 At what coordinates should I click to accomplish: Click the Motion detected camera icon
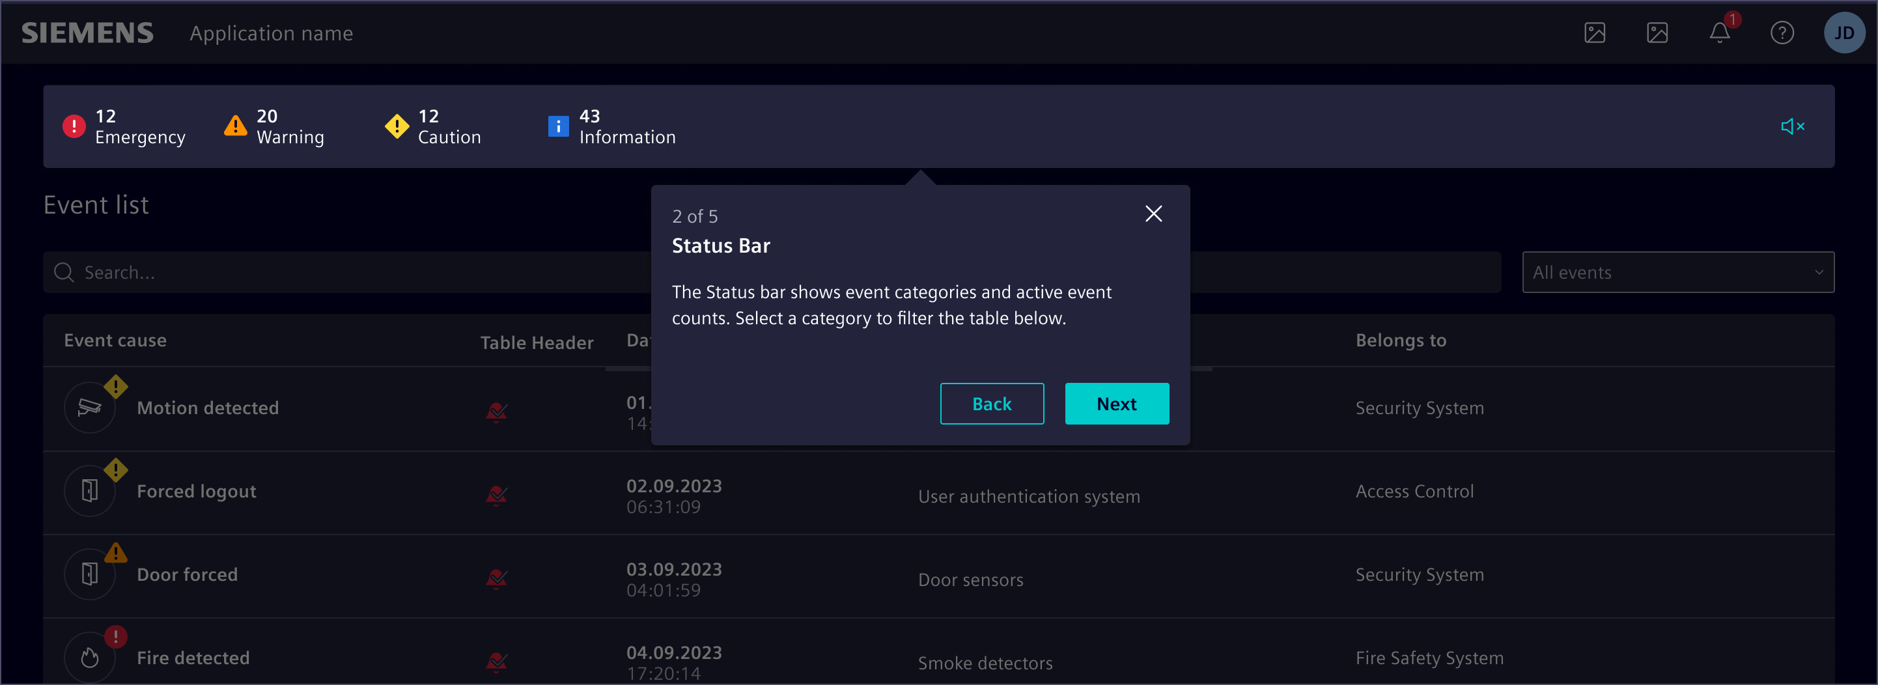click(90, 408)
